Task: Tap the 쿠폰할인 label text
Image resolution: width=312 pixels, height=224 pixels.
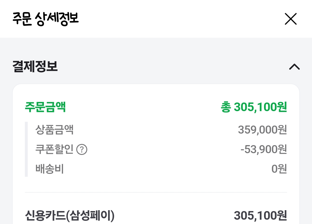Action: point(54,149)
